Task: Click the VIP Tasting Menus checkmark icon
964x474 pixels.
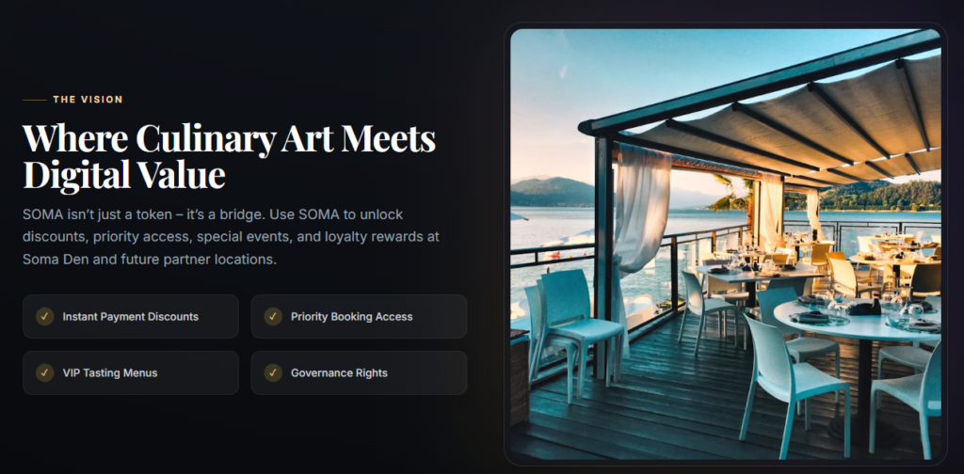Action: pyautogui.click(x=44, y=372)
